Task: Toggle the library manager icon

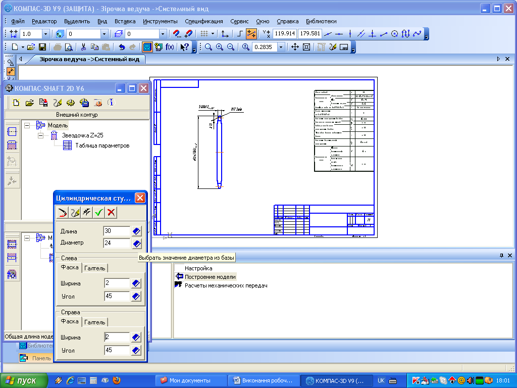Action: point(147,47)
